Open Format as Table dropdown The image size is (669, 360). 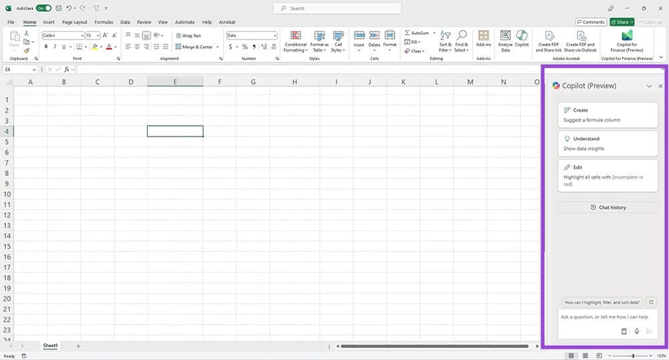click(x=319, y=41)
